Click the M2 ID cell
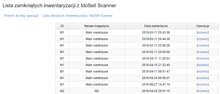Screen dimensions: 220x94 point(62,91)
